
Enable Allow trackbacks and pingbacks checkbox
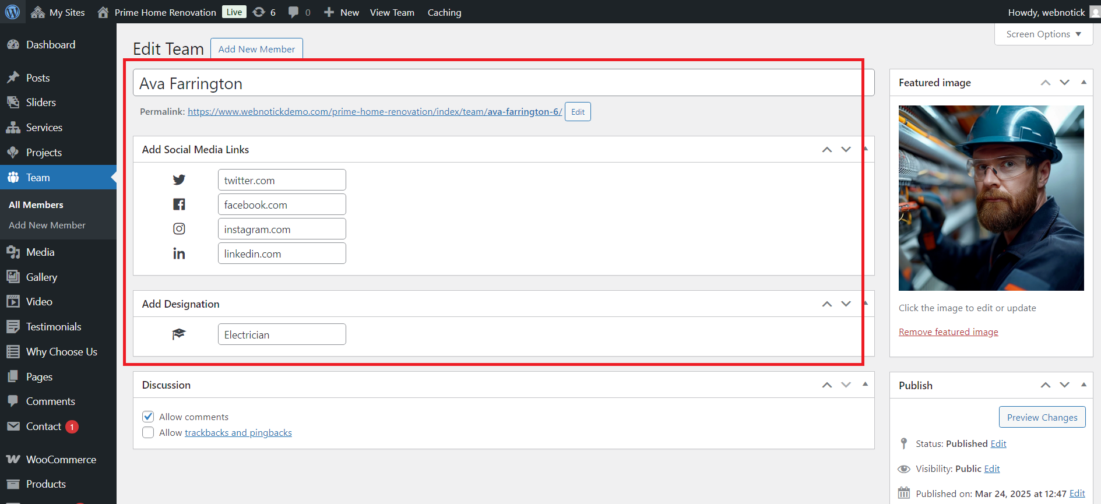point(148,432)
